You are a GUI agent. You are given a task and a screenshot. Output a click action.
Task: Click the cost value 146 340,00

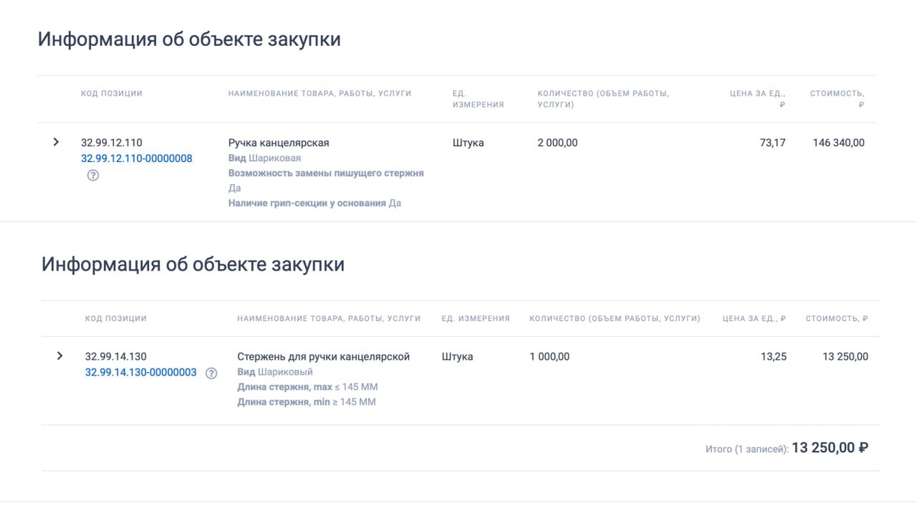tap(838, 143)
